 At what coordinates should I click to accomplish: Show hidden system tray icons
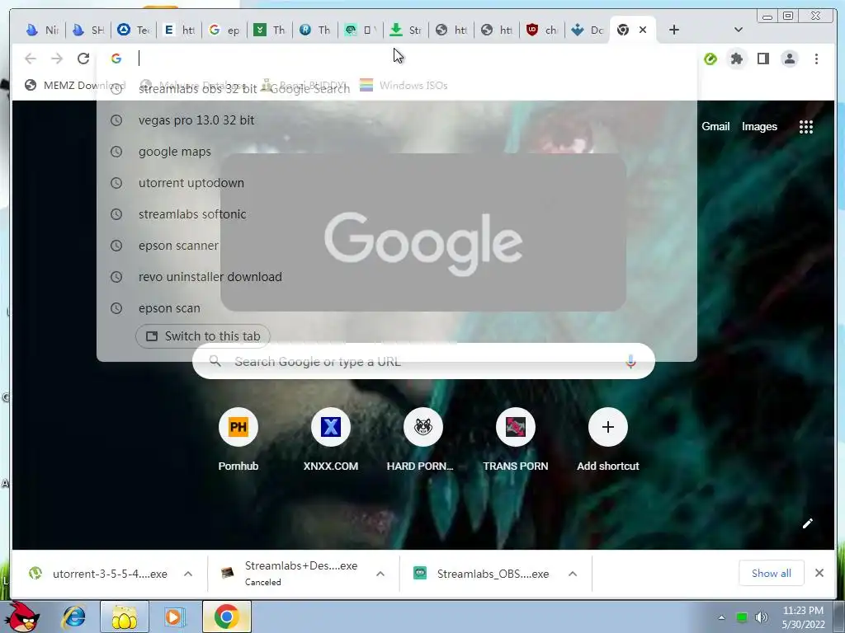(x=721, y=617)
